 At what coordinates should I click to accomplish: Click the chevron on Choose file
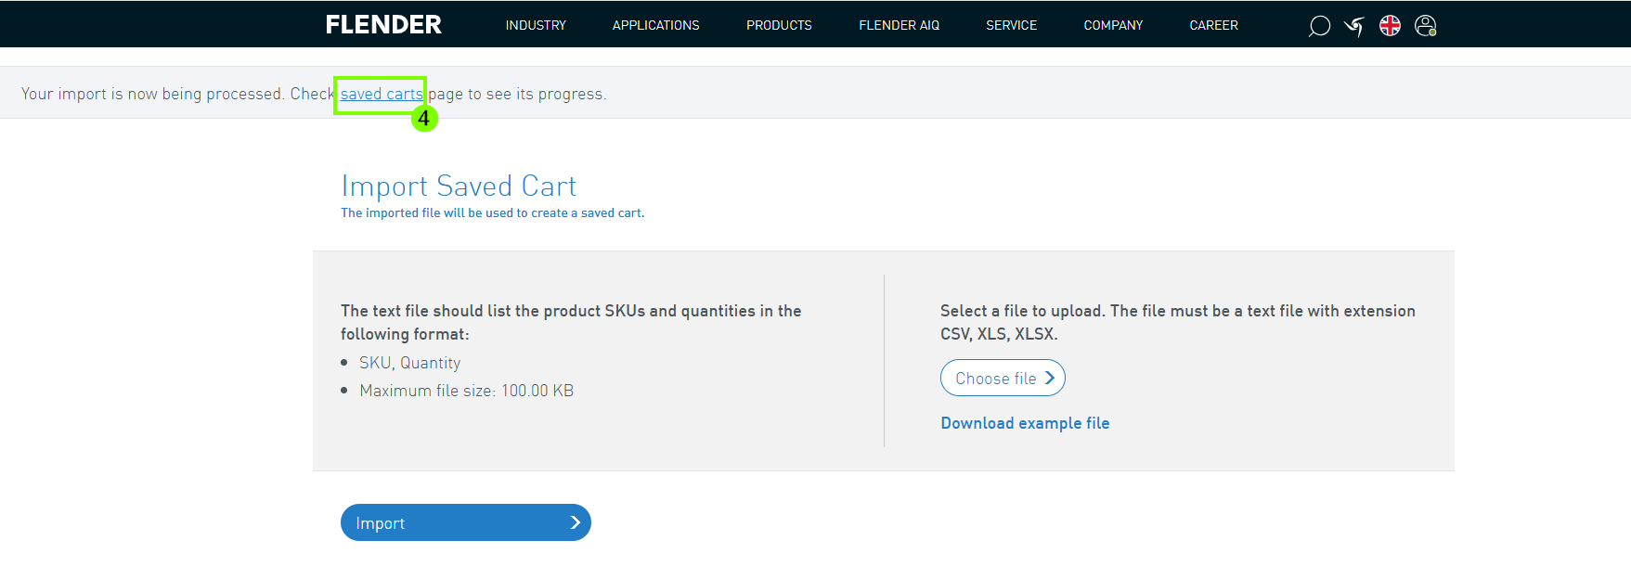click(1050, 378)
